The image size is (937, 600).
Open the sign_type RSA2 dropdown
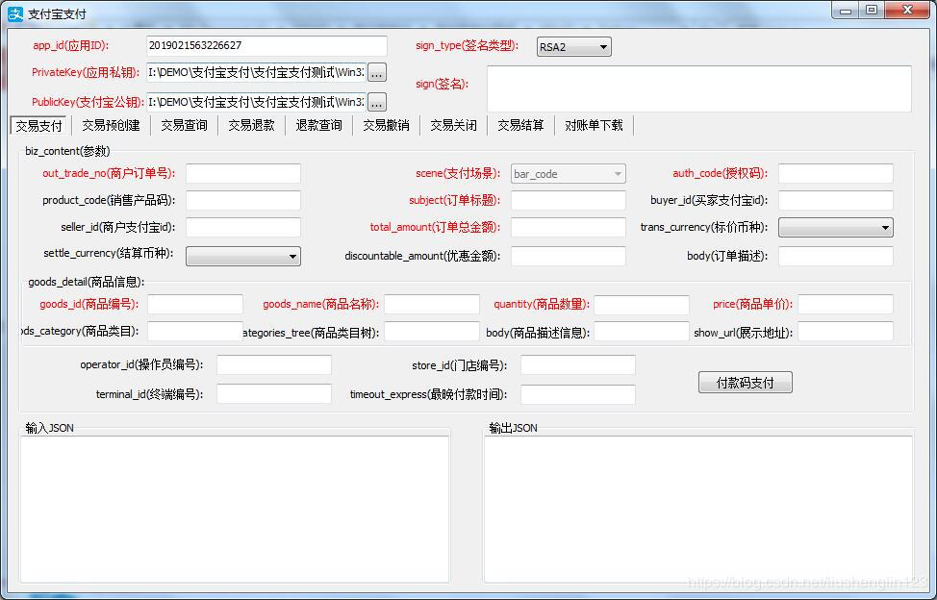[573, 46]
